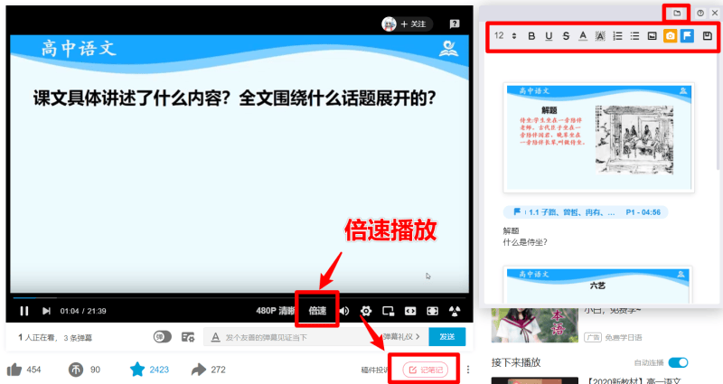Open the 480P quality selector
The height and width of the screenshot is (384, 723).
click(x=276, y=311)
